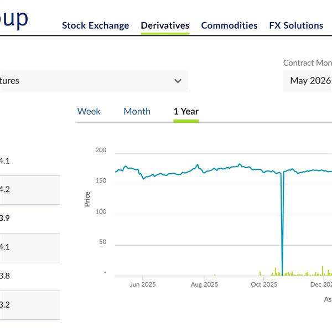Click the Oct 2025 axis label
This screenshot has width=332, height=332.
[264, 284]
